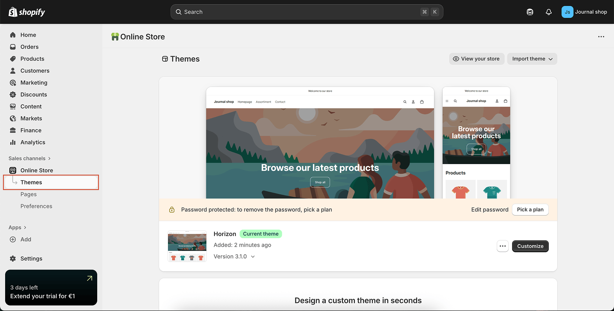The height and width of the screenshot is (311, 614).
Task: Click the desktop theme preview image
Action: pyautogui.click(x=320, y=143)
